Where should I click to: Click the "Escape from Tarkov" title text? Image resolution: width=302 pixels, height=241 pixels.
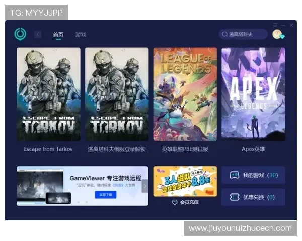48,149
